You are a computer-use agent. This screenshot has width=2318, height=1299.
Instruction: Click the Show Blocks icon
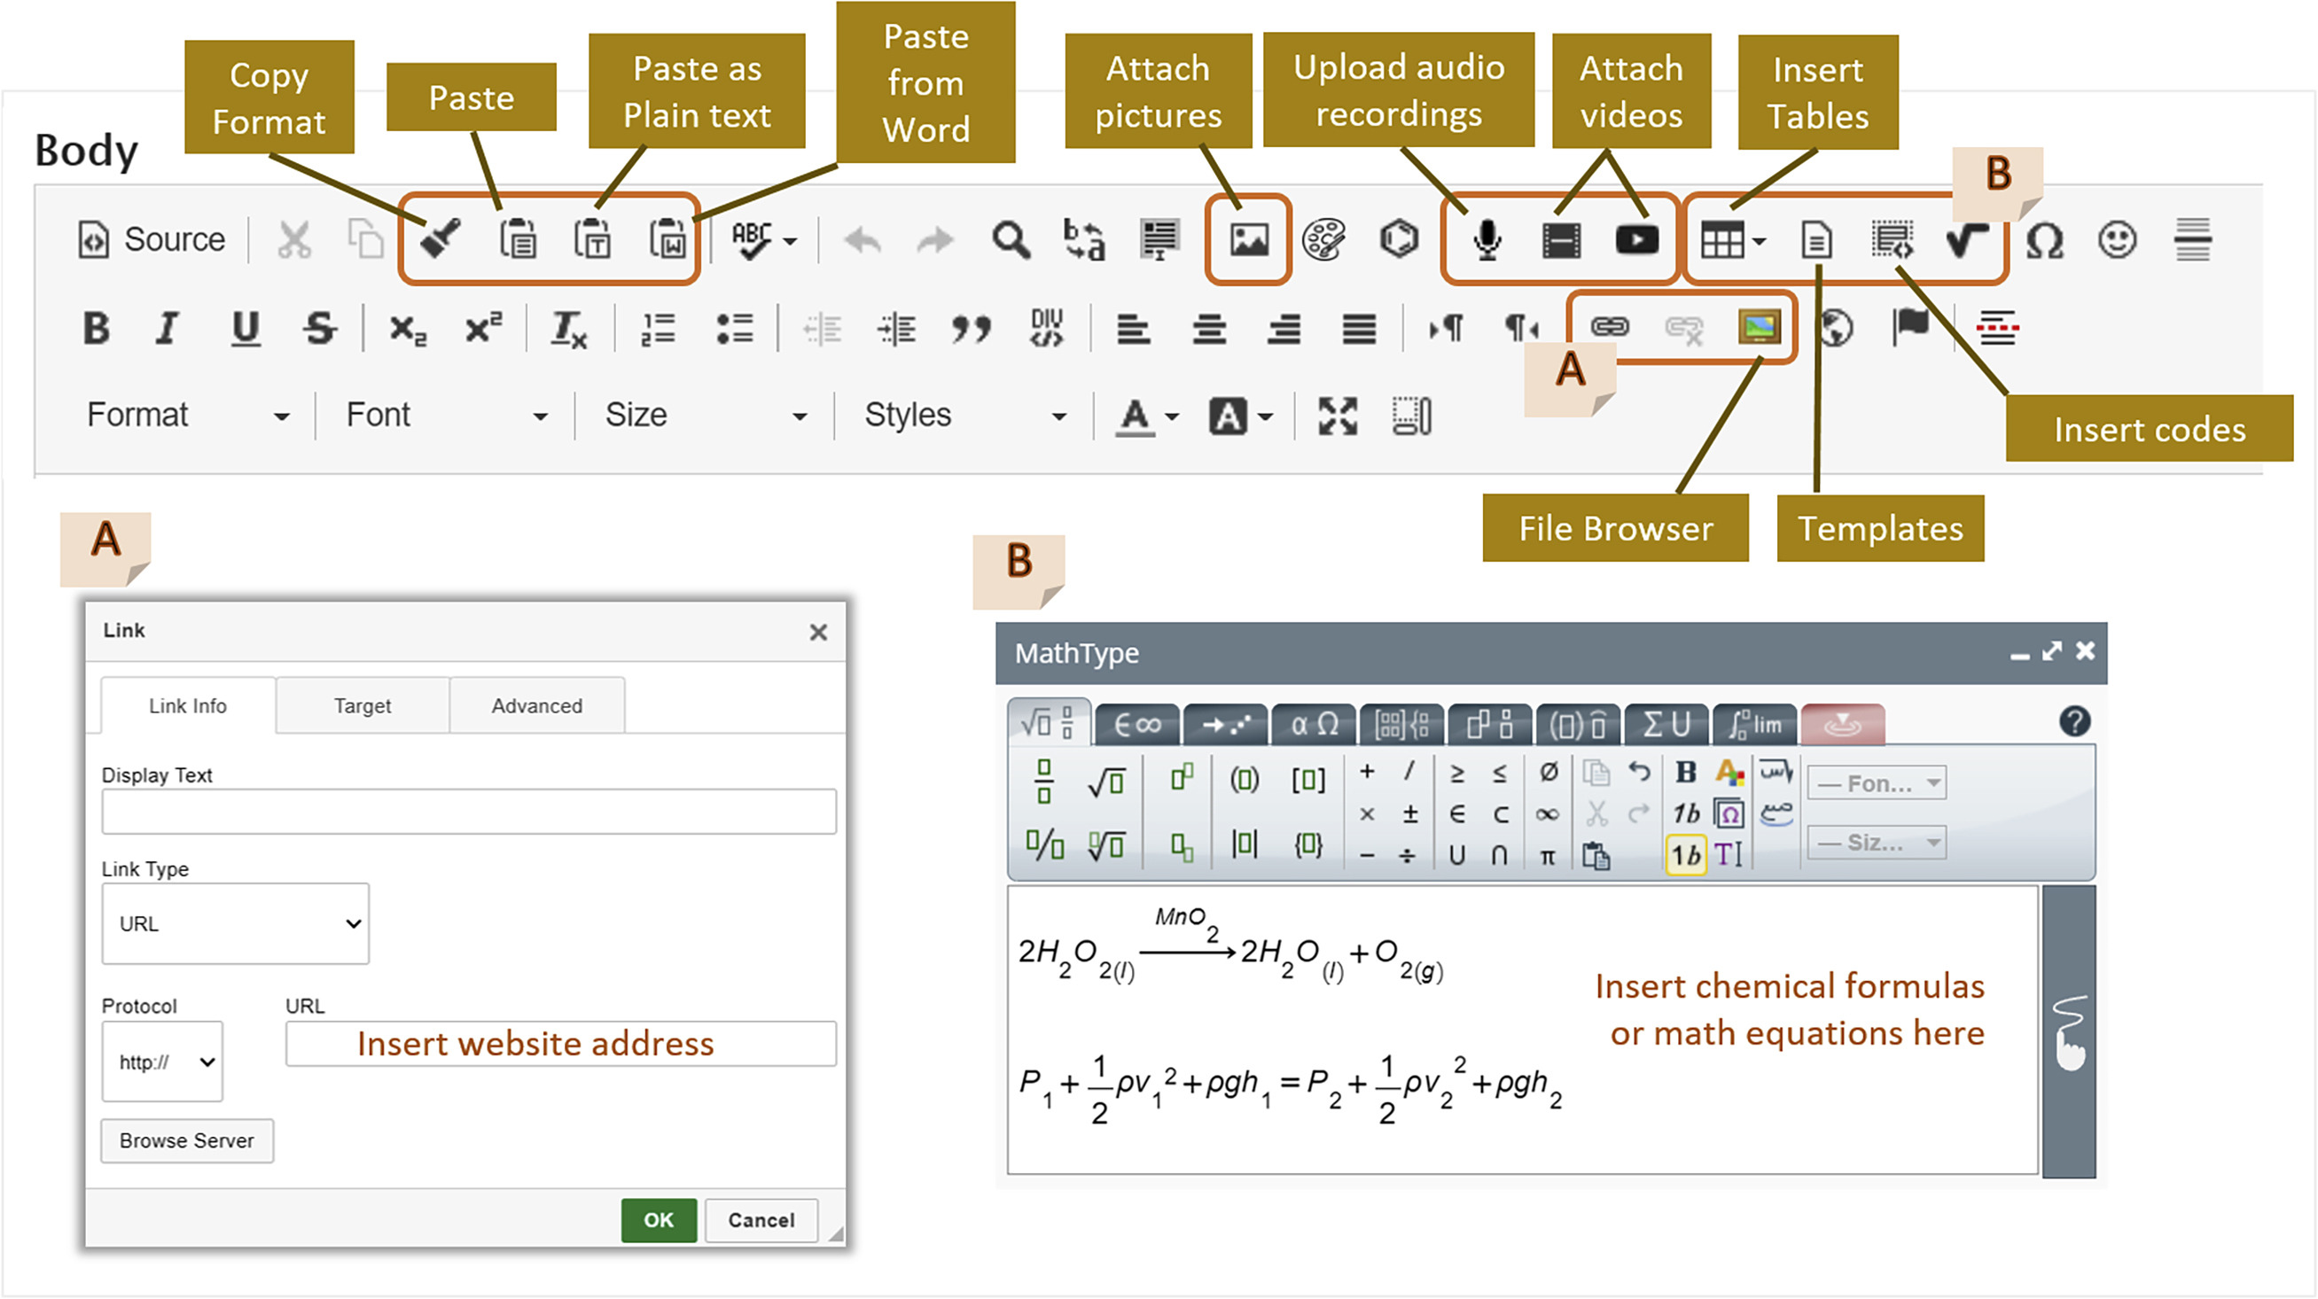(1412, 416)
